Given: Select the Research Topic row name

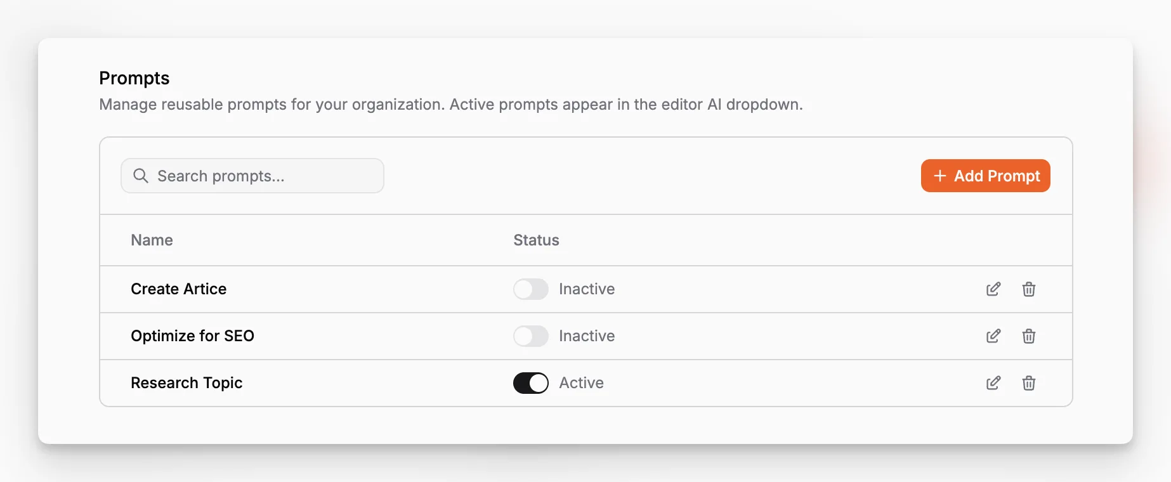Looking at the screenshot, I should [x=186, y=383].
